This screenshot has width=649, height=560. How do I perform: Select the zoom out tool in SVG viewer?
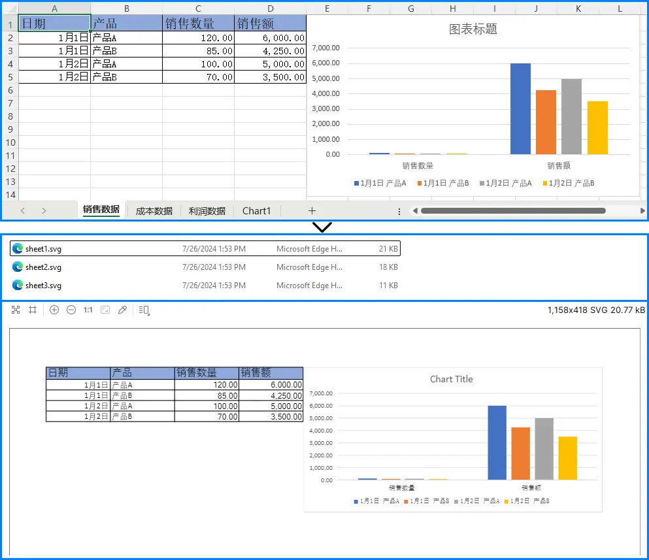click(71, 310)
